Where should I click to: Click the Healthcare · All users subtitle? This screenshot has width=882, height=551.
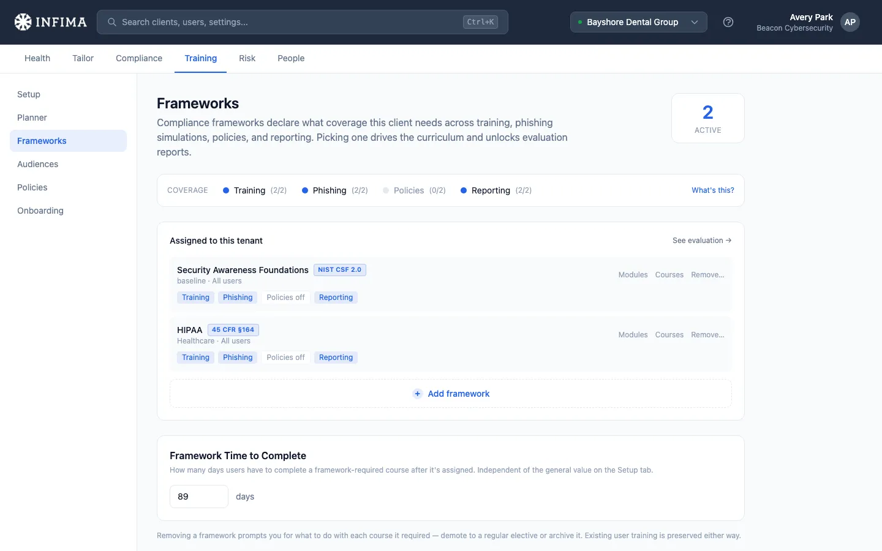214,341
